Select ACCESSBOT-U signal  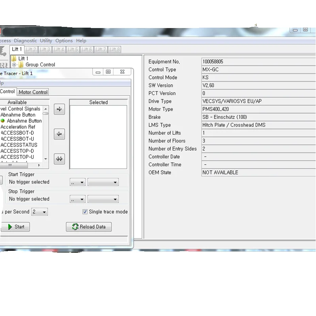click(17, 139)
